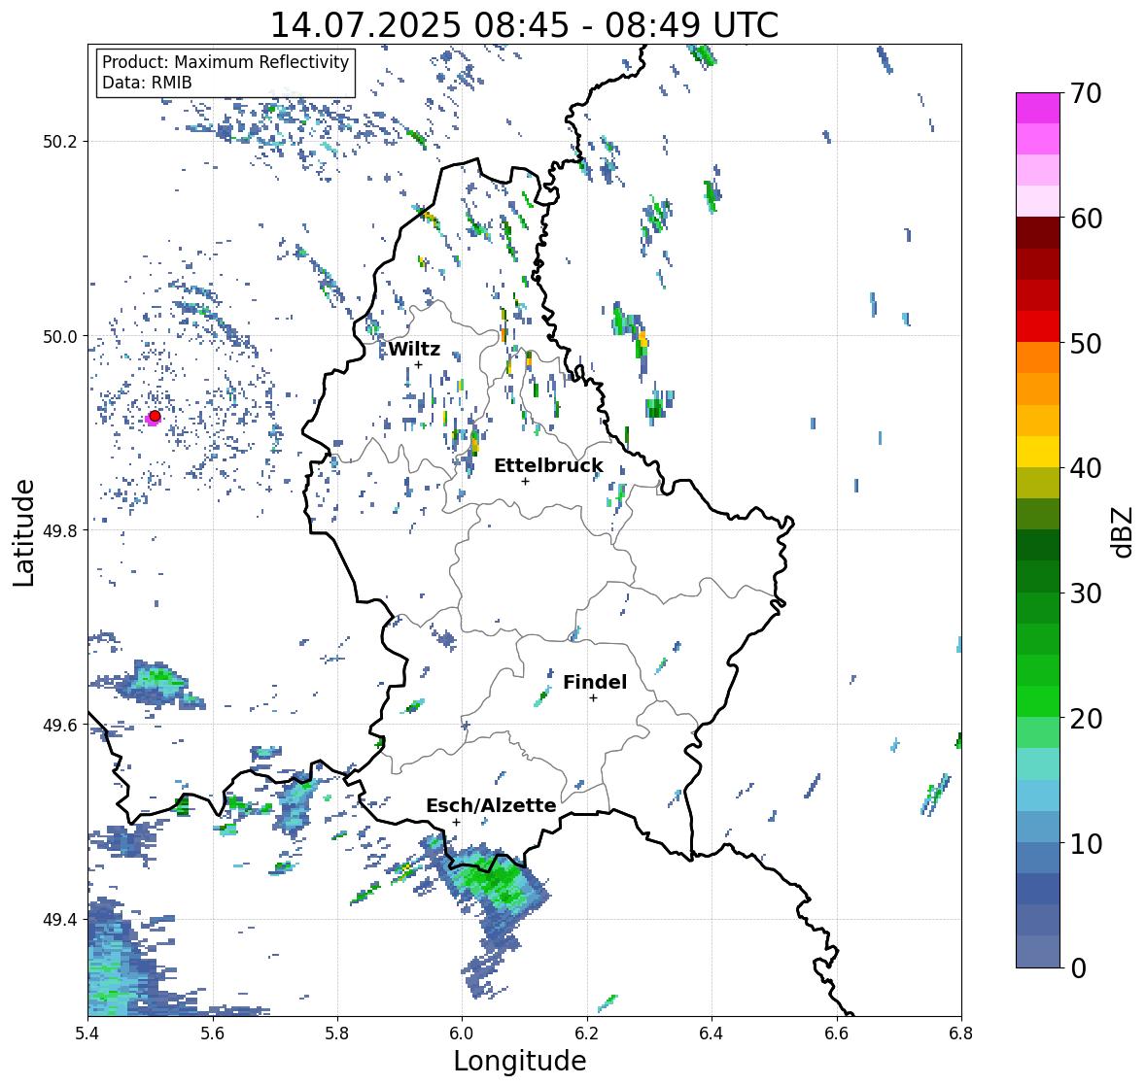Click the 5.6 longitude tick label
The image size is (1146, 1085).
(213, 1034)
